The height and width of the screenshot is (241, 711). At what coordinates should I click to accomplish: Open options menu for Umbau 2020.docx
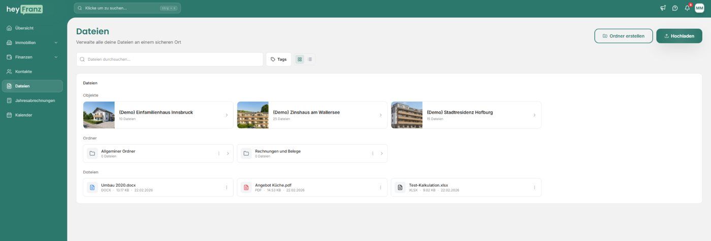click(x=227, y=187)
